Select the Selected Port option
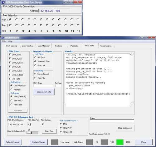The image size is (156, 147). pyautogui.click(x=35, y=61)
